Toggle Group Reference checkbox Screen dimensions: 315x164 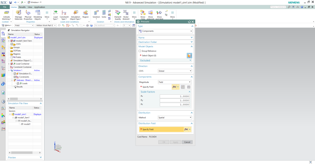click(x=140, y=51)
